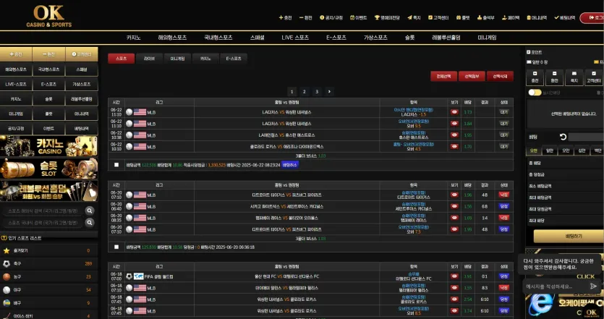Open 슬롯 in the main navigation bar
This screenshot has width=604, height=319.
pyautogui.click(x=410, y=38)
